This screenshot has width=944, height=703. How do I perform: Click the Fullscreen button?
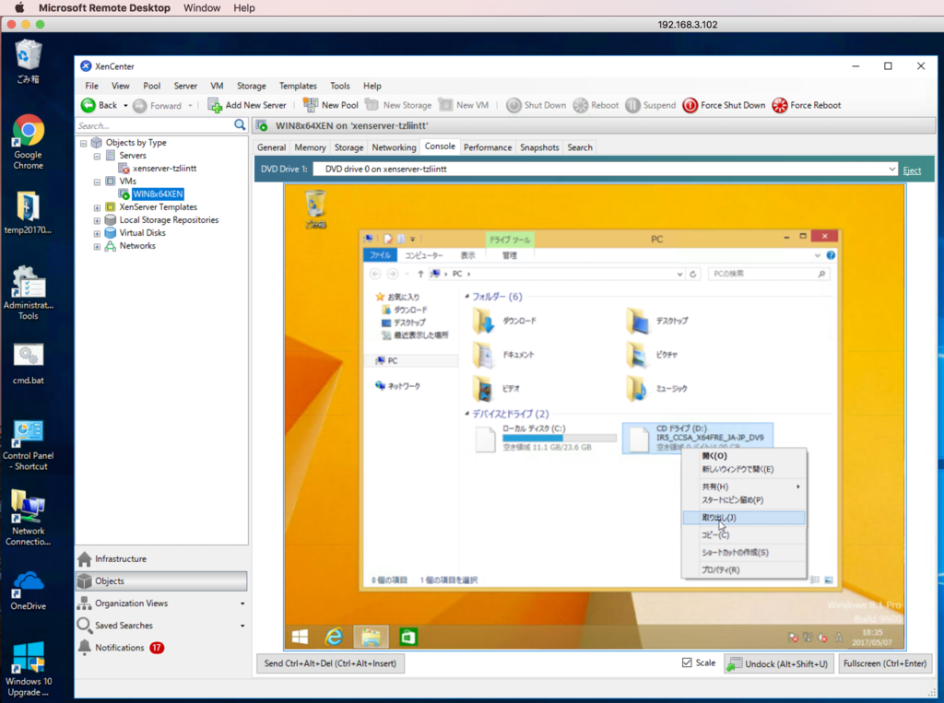(x=884, y=663)
